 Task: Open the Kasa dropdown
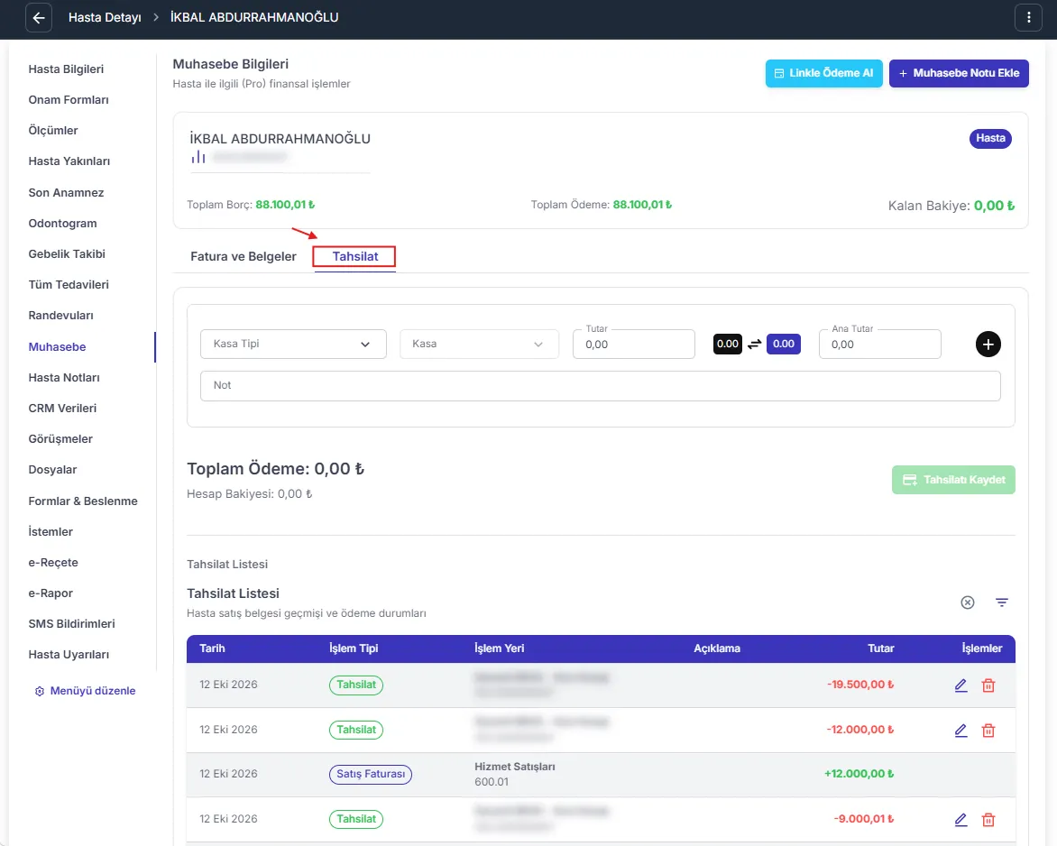point(479,344)
